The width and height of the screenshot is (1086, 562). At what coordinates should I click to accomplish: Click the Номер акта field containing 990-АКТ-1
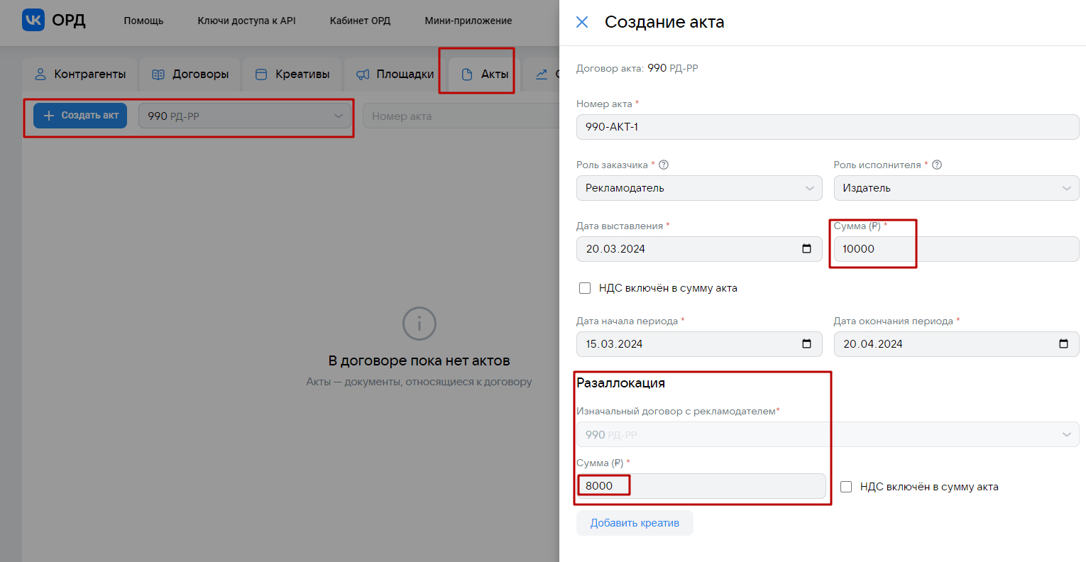827,127
